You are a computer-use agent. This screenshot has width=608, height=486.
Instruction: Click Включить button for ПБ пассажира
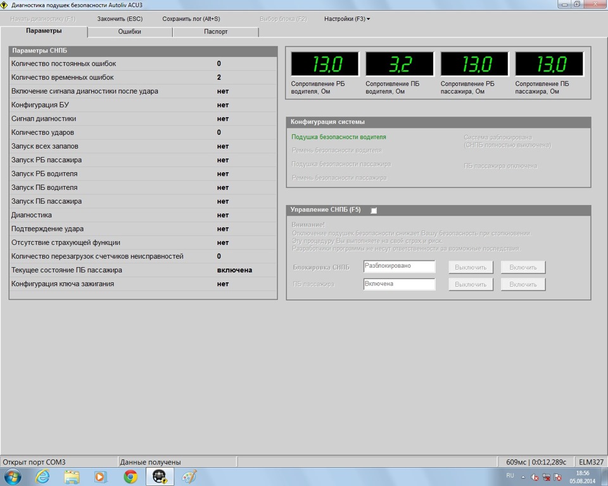(523, 285)
